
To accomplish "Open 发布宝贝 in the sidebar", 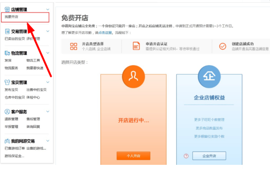I will [12, 90].
